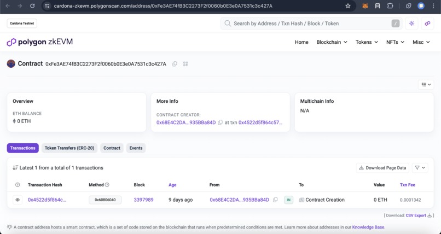Viewport: 441px width, 234px height.
Task: Open the Polygon network switcher icon
Action: pyautogui.click(x=427, y=24)
